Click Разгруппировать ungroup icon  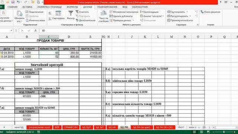168,16
